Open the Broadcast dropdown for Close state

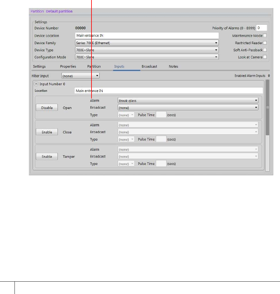[x=188, y=132]
